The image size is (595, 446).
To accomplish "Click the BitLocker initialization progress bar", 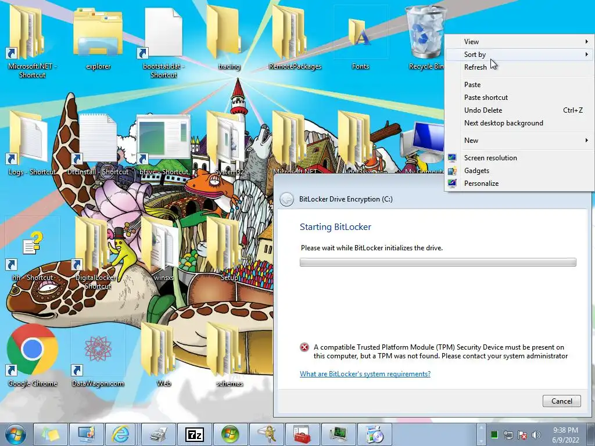I will click(x=438, y=262).
